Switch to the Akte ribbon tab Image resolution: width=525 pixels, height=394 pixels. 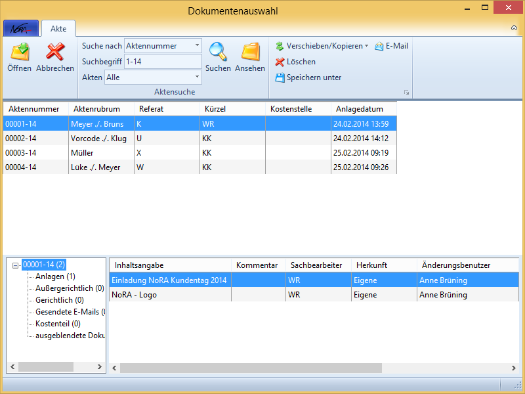tap(58, 28)
